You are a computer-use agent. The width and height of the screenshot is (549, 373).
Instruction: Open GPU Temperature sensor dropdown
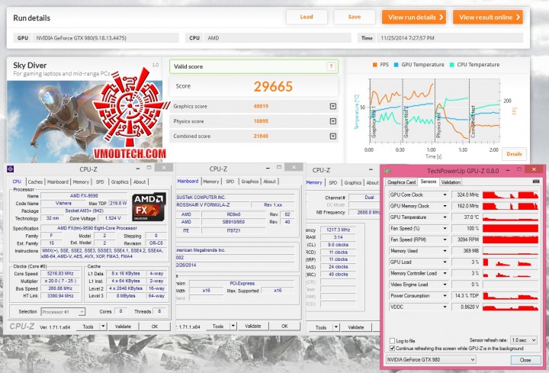coord(445,217)
